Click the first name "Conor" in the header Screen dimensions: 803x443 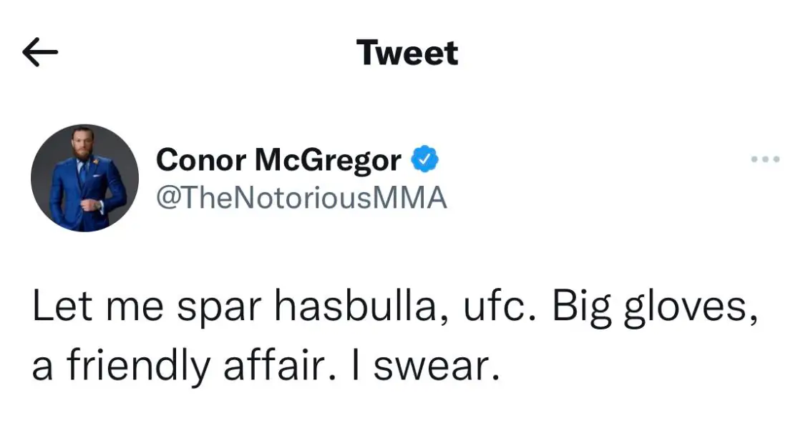[200, 160]
